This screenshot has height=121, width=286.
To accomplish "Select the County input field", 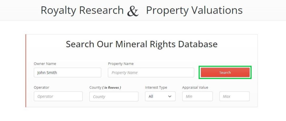I will point(114,97).
